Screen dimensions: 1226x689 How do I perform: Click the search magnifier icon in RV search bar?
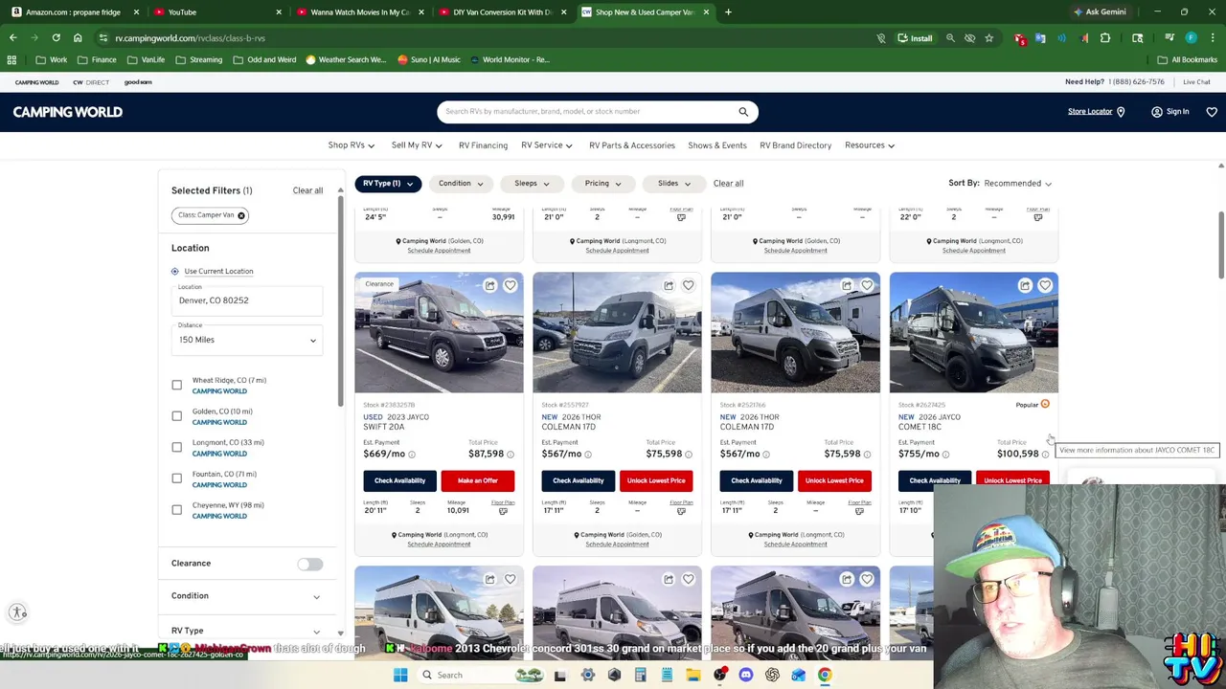click(x=743, y=112)
